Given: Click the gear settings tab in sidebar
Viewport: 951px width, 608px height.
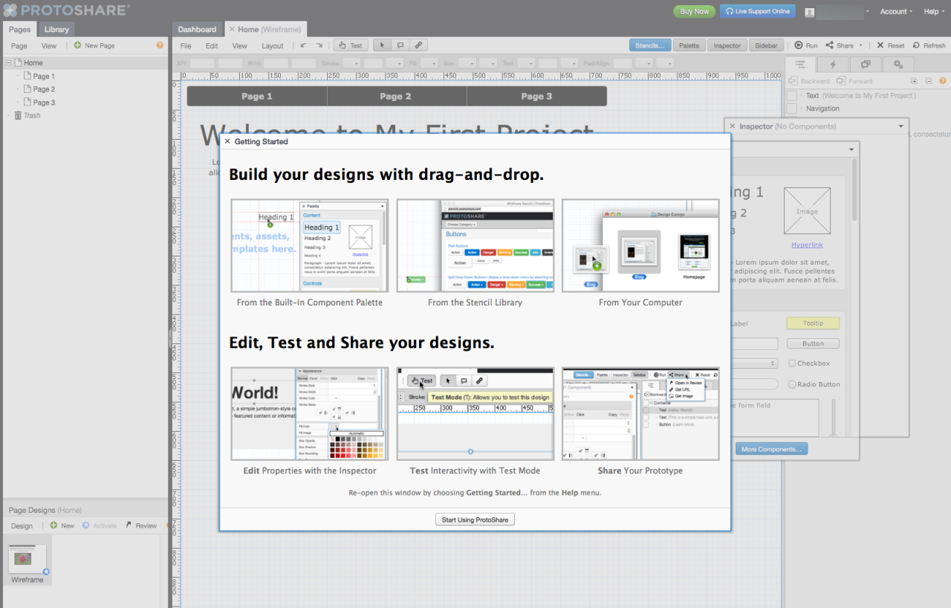Looking at the screenshot, I should pos(898,65).
